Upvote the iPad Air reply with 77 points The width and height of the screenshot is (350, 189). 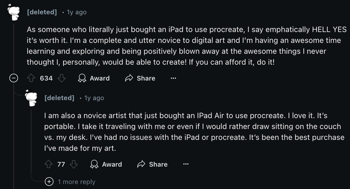49,164
